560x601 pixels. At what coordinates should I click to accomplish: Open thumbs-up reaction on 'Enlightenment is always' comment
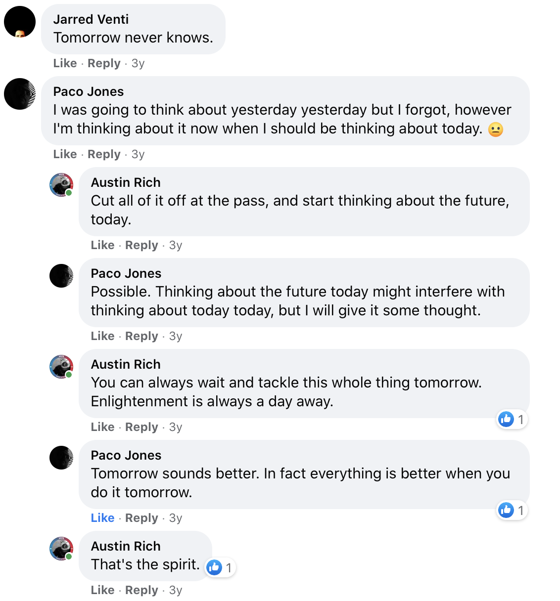tap(512, 420)
